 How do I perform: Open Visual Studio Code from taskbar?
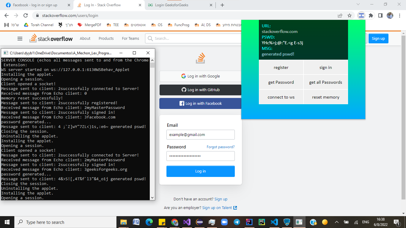274,222
